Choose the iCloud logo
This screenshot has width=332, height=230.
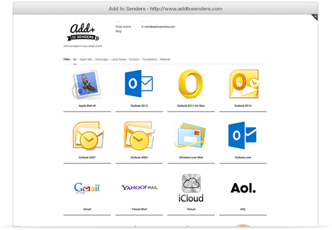[191, 187]
